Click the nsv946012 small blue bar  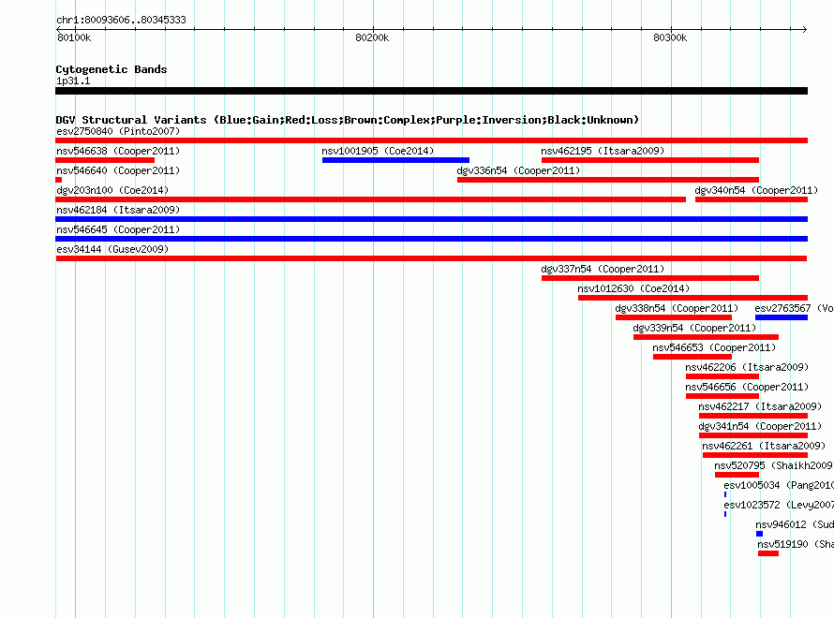760,534
